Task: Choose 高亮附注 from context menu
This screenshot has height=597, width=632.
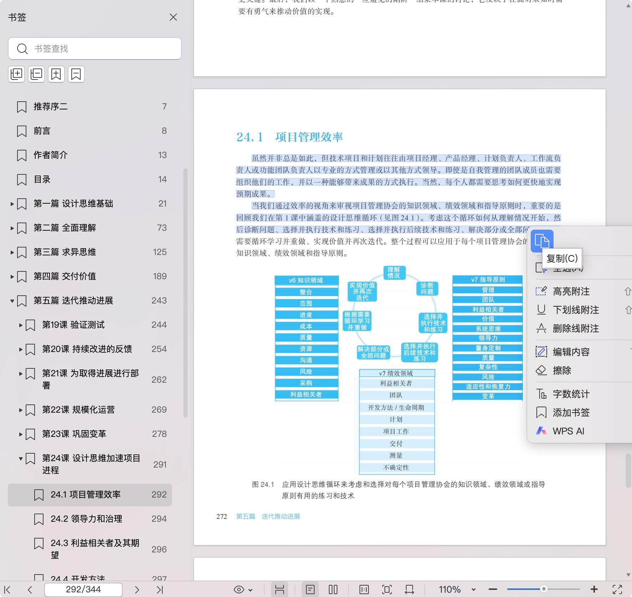Action: (571, 291)
